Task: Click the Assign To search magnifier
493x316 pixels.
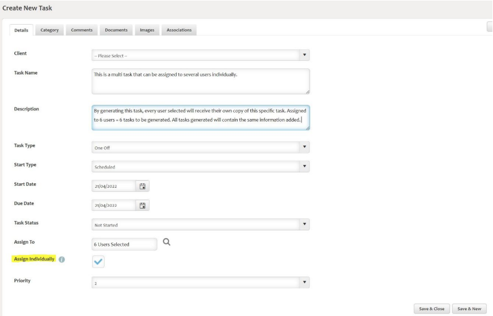Action: (x=167, y=242)
